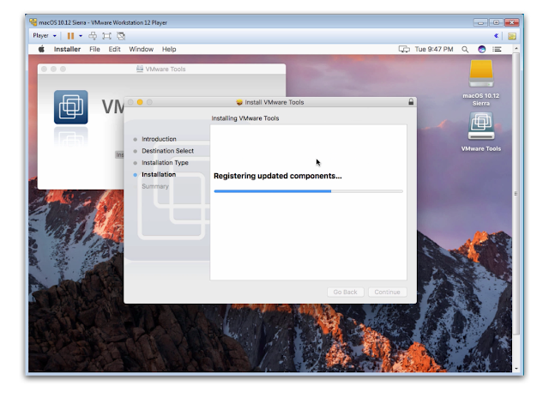Toggle the Unity mode toolbar icon
The image size is (549, 398).
click(121, 36)
